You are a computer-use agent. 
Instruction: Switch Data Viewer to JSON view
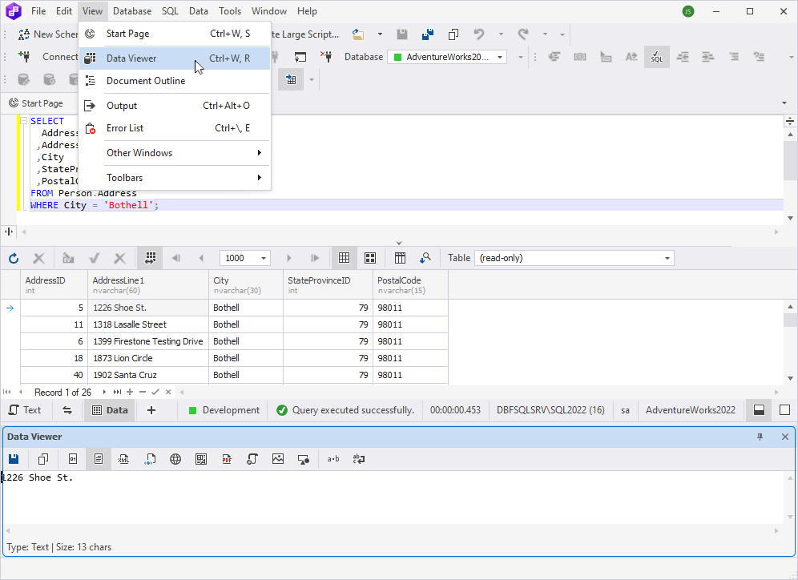click(x=252, y=459)
